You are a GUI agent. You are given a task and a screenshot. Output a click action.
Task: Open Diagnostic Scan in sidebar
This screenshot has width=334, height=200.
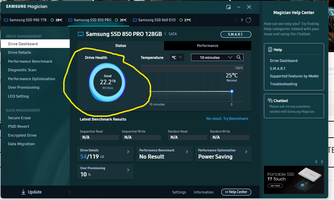22,70
